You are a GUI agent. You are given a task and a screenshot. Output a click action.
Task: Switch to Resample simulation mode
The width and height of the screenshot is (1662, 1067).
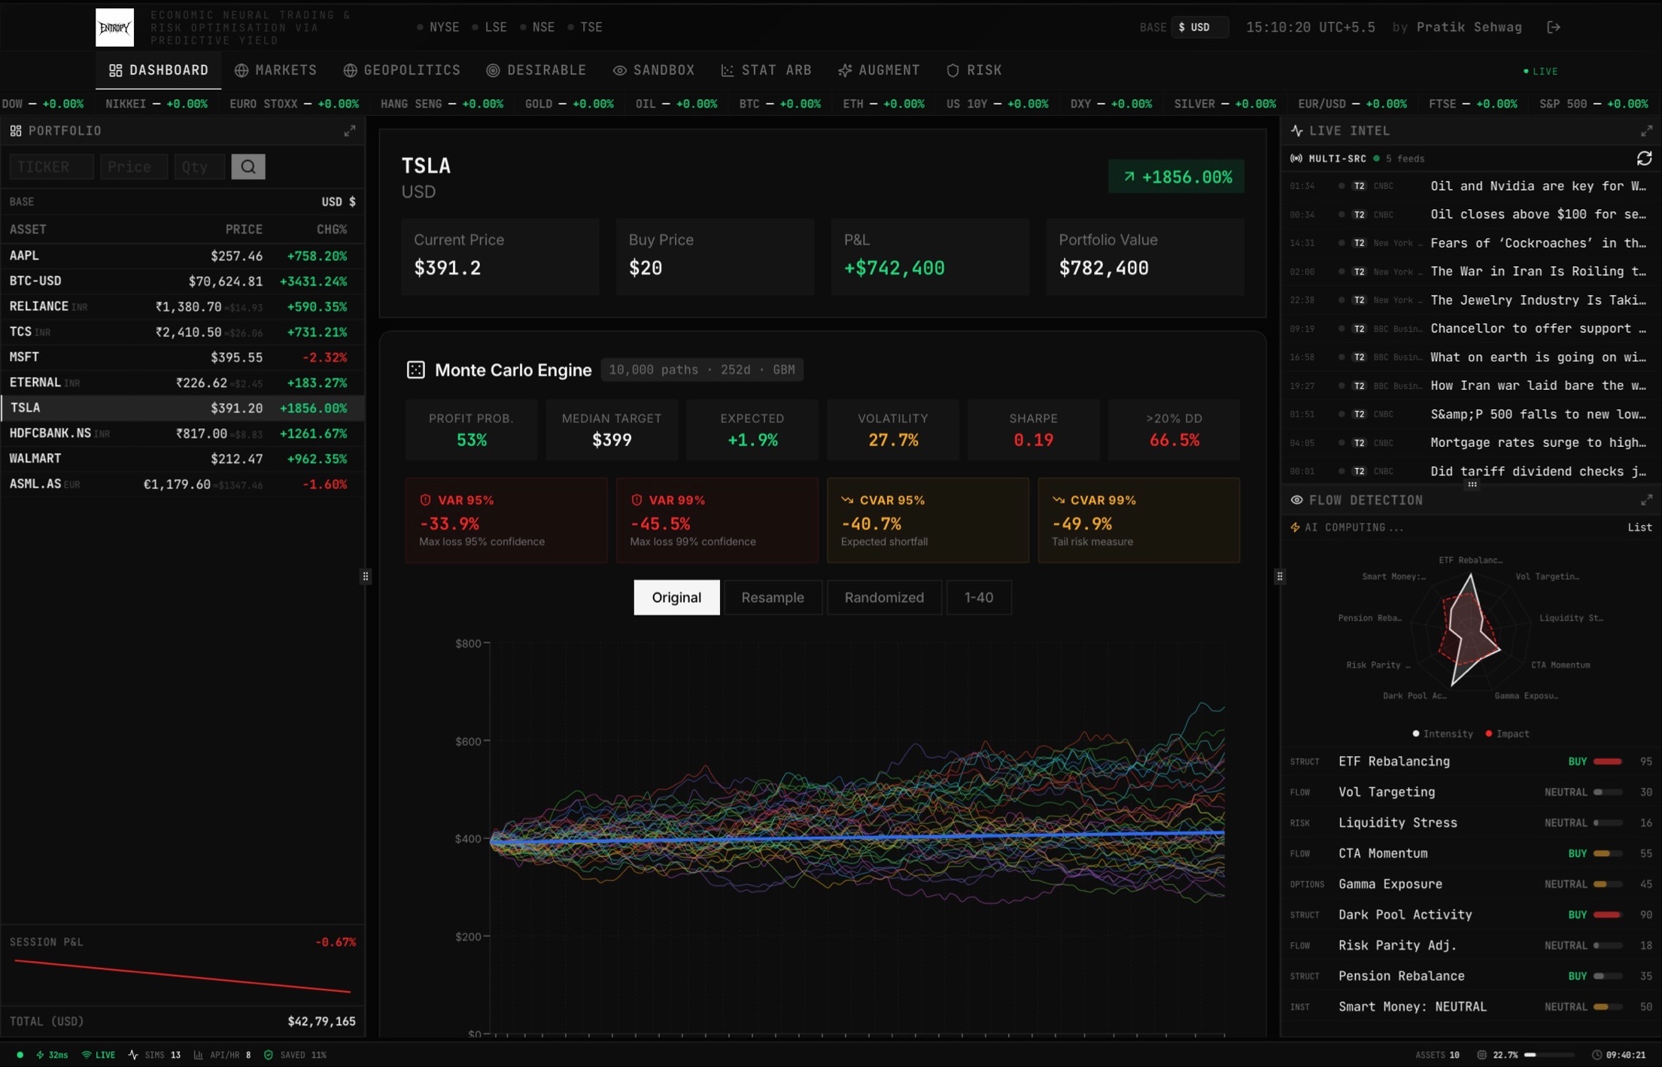point(772,597)
